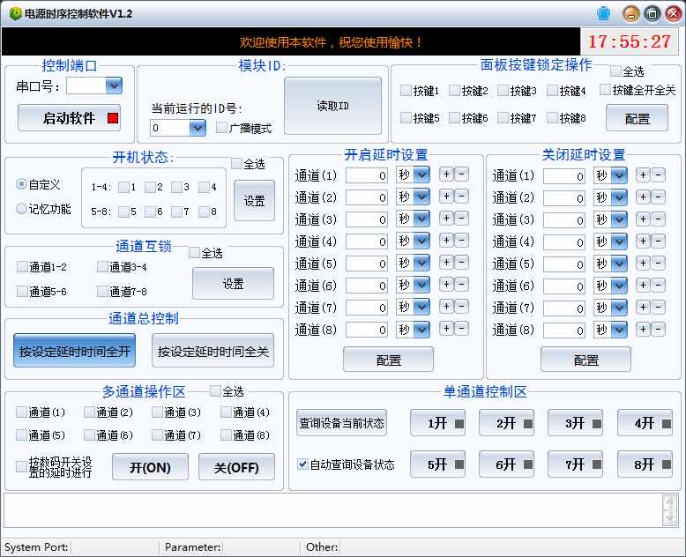The width and height of the screenshot is (686, 557).
Task: Uncheck 自动查询设备状态 auto query checkbox
Action: point(303,464)
